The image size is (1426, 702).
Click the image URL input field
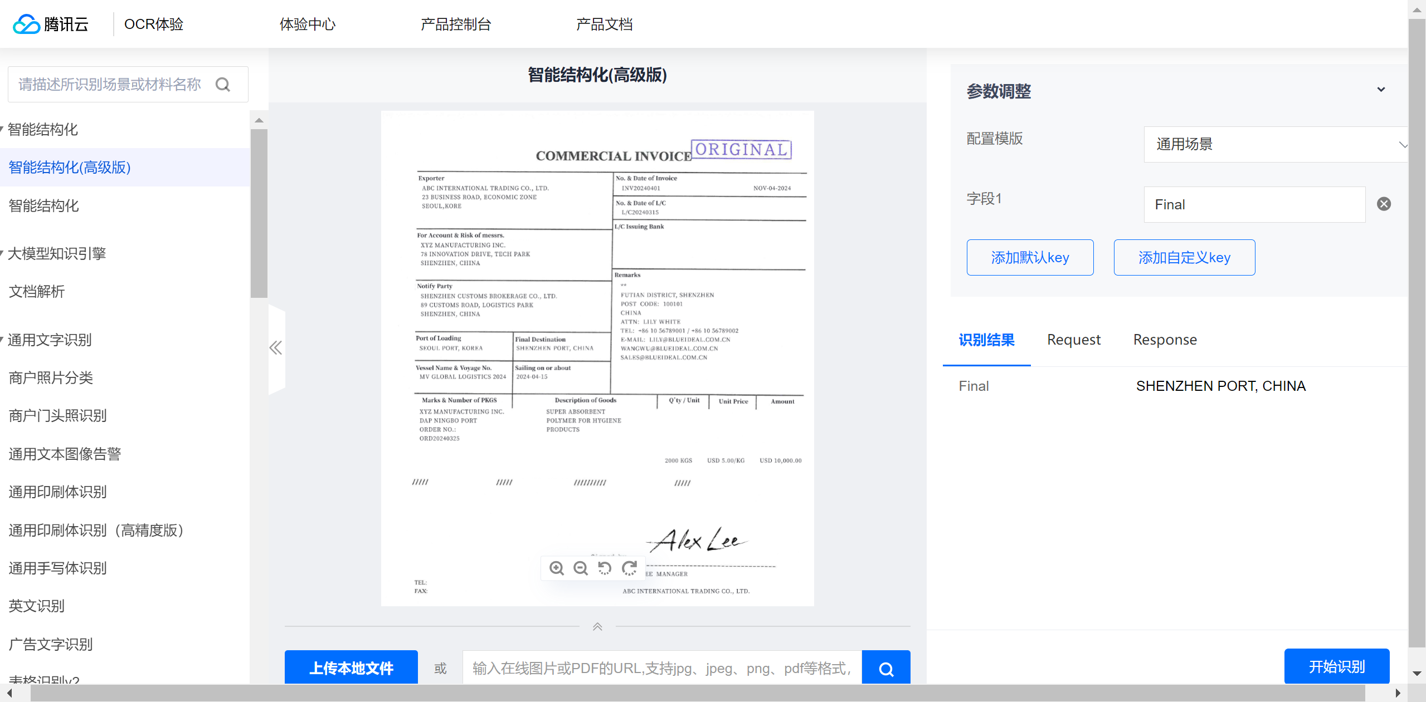[661, 668]
